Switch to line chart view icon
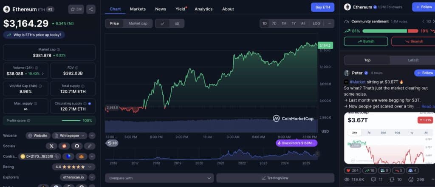The height and width of the screenshot is (187, 435). (163, 23)
